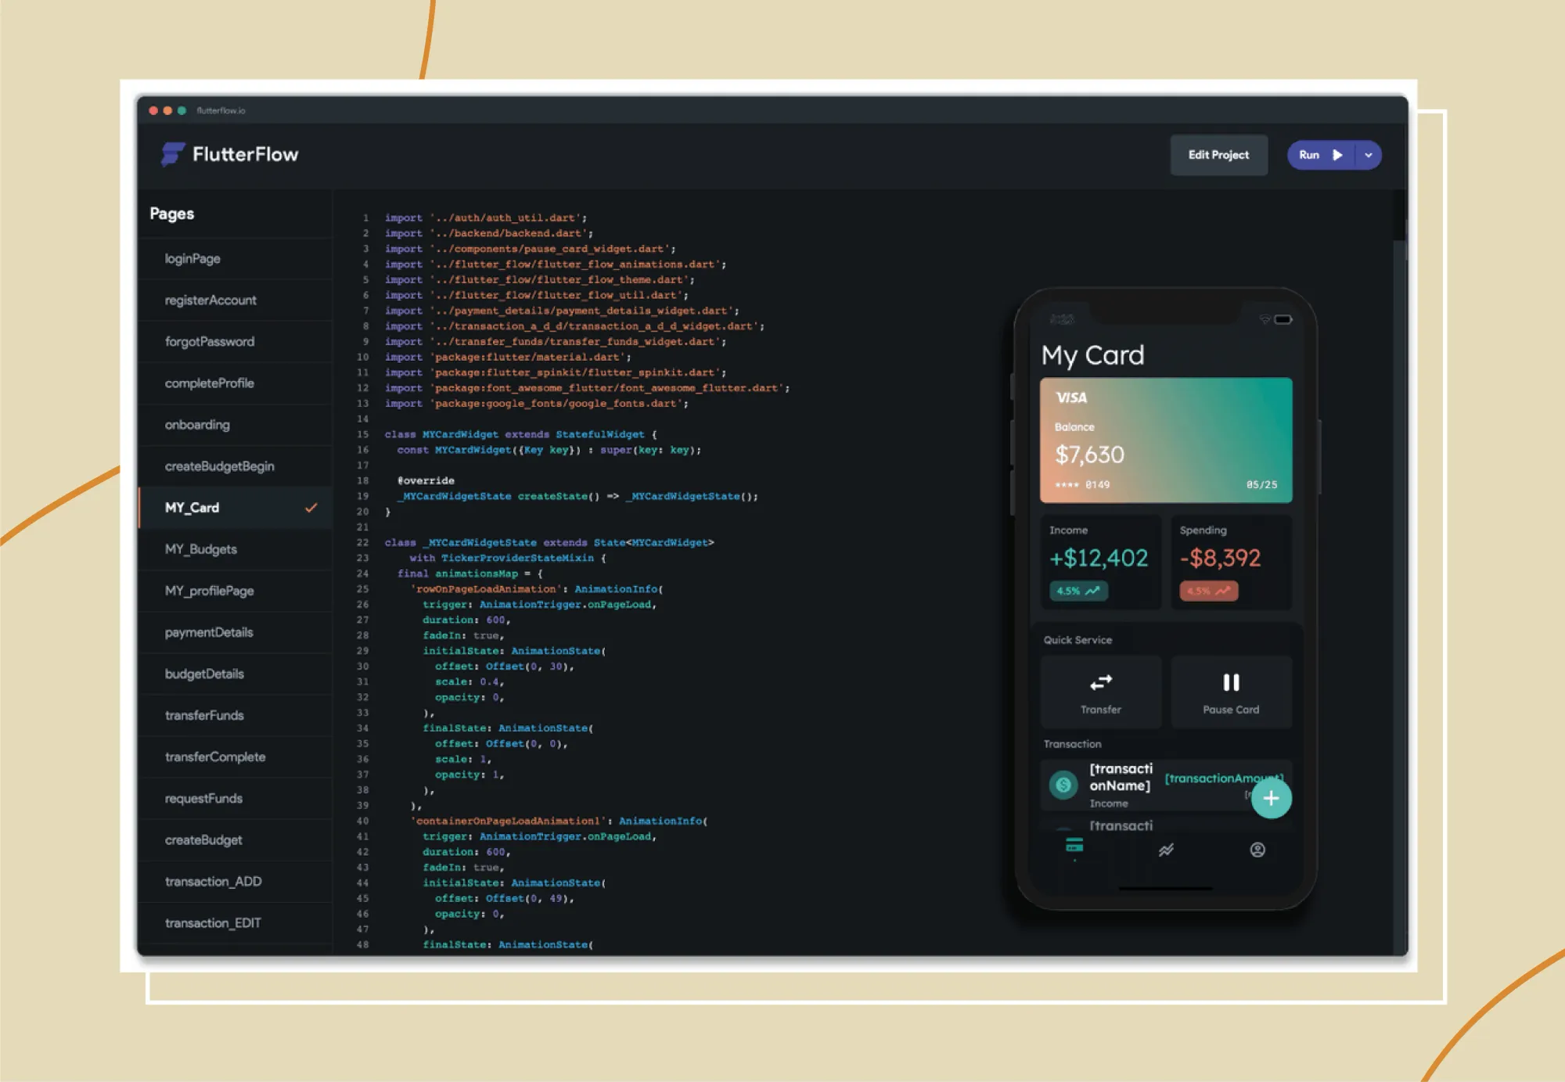Open the loginPage page
The image size is (1565, 1082).
(235, 259)
